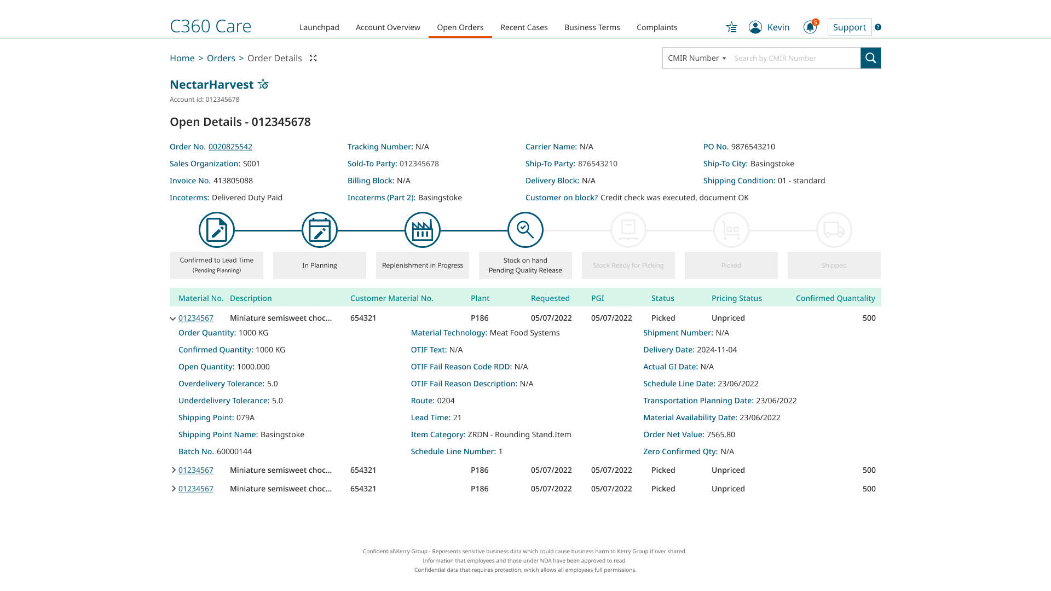The width and height of the screenshot is (1051, 591).
Task: Click the favorites star list icon in header
Action: [x=731, y=27]
